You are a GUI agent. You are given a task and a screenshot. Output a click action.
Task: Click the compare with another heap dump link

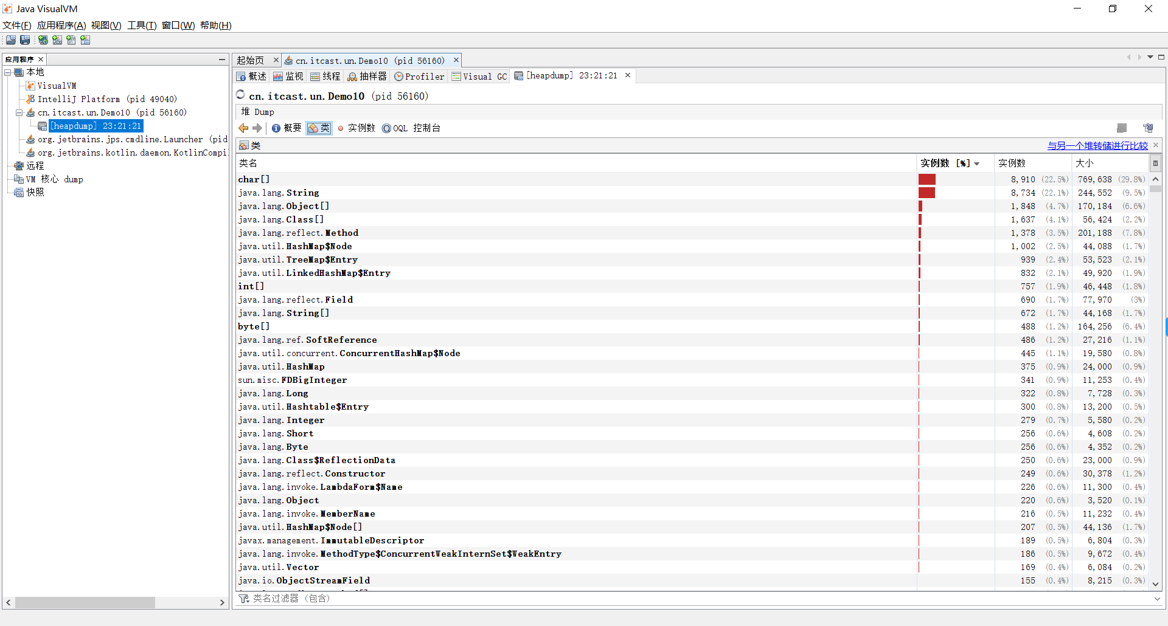(x=1097, y=146)
